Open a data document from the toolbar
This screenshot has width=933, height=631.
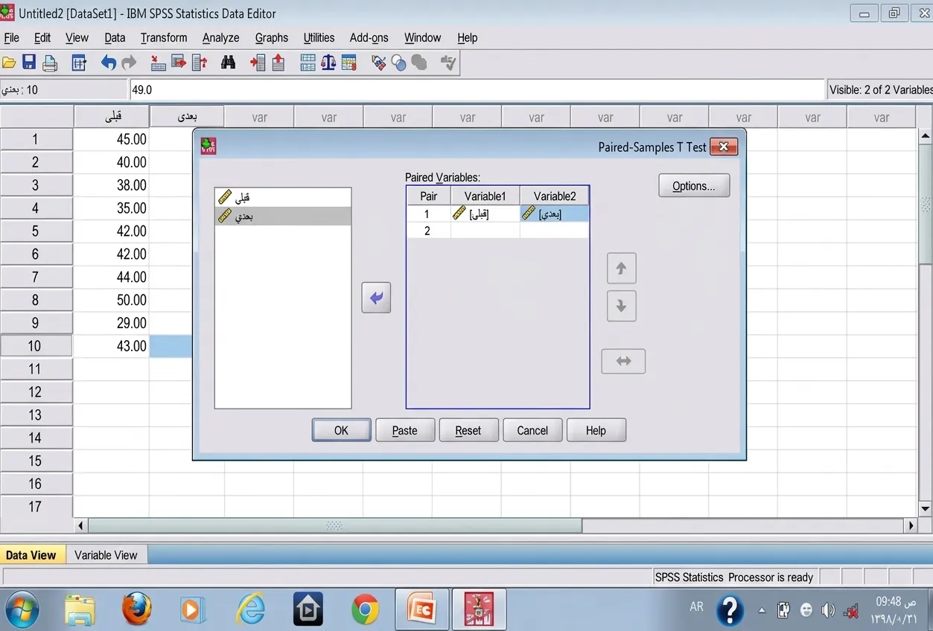pos(9,63)
